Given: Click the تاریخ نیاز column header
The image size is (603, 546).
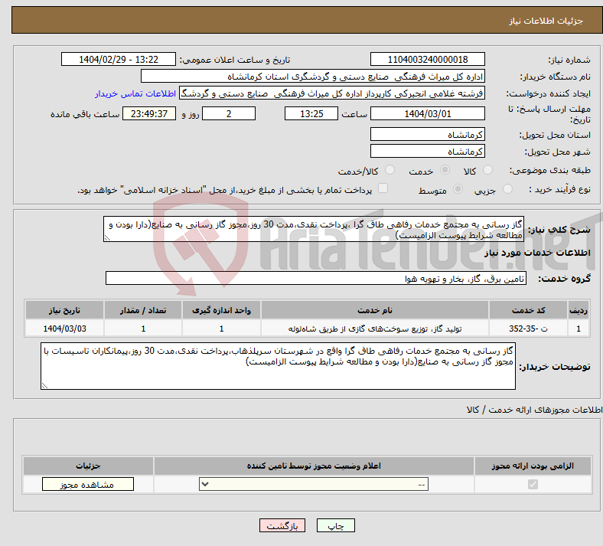Looking at the screenshot, I should click(x=64, y=310).
